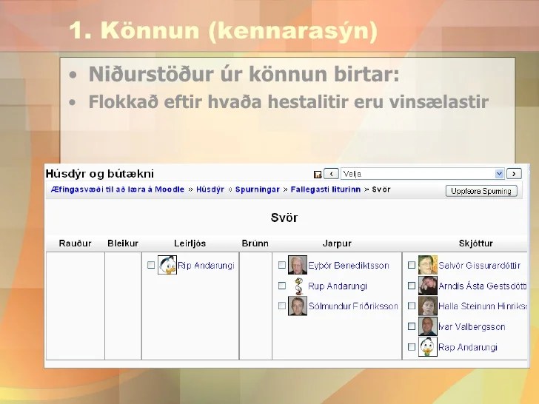Viewport: 539px width, 404px height.
Task: Check the box next to Halla Steinunn
Action: click(412, 306)
